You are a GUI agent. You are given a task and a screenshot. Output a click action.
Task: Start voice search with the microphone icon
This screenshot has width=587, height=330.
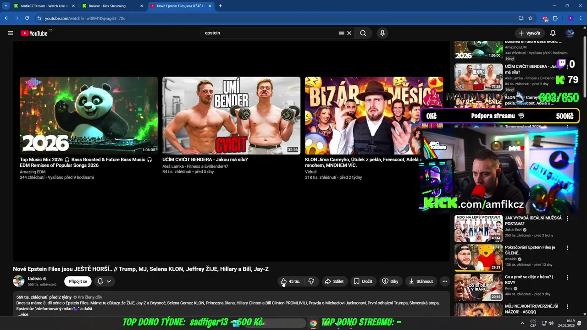pos(382,33)
